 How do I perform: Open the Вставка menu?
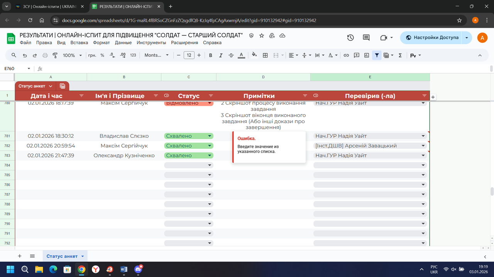coord(79,43)
